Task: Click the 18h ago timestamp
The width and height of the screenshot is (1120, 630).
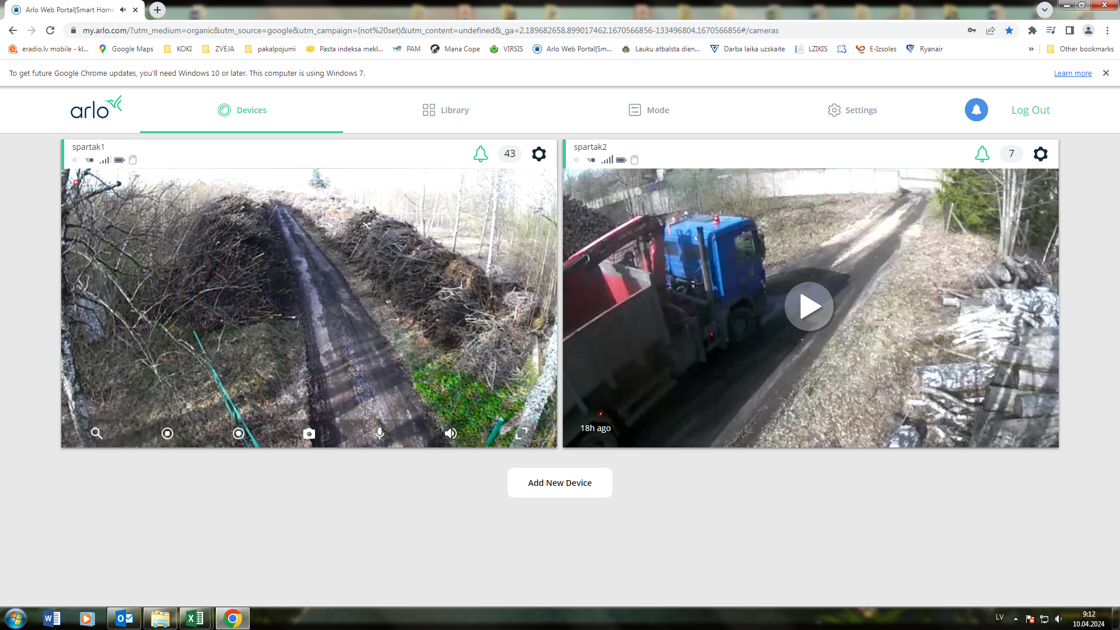Action: pyautogui.click(x=596, y=428)
